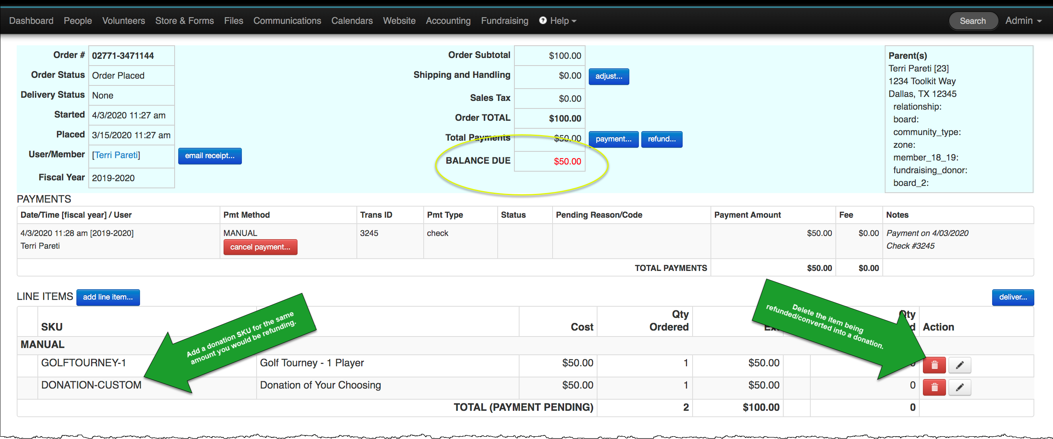Navigate to the Dashboard
This screenshot has height=439, width=1053.
point(31,20)
